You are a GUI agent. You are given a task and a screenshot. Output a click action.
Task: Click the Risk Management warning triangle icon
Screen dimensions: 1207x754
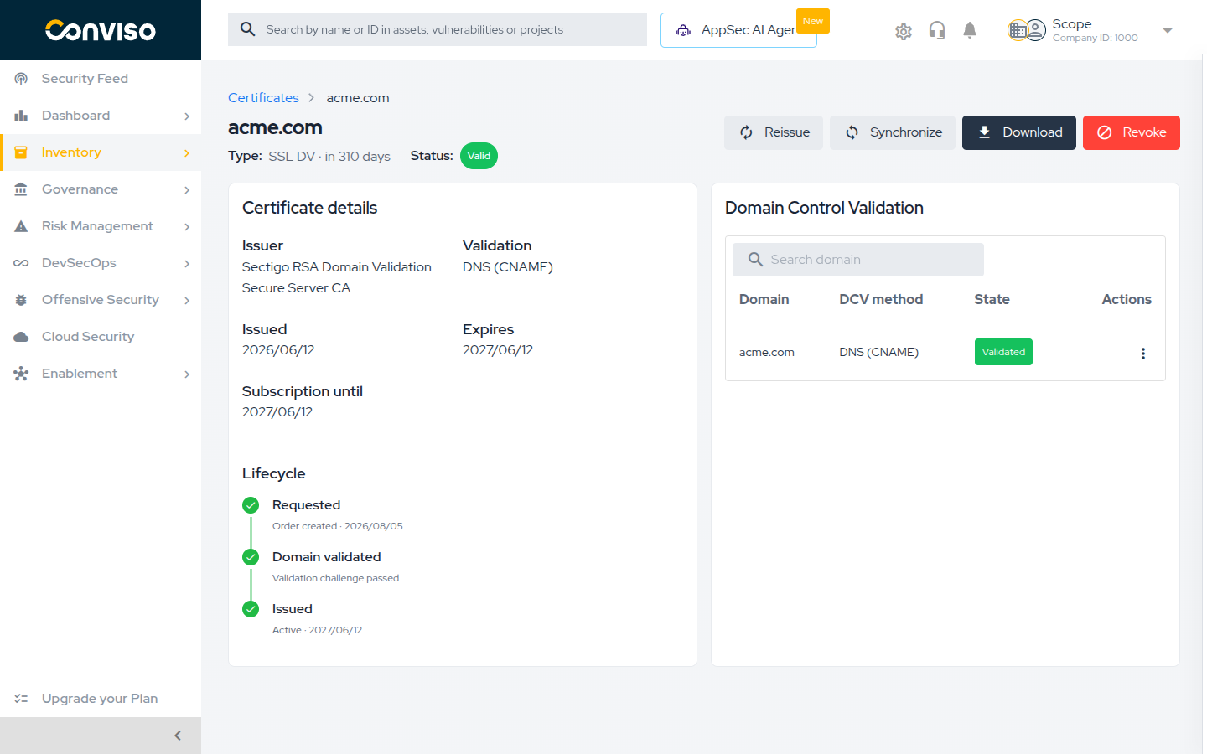[x=21, y=226]
